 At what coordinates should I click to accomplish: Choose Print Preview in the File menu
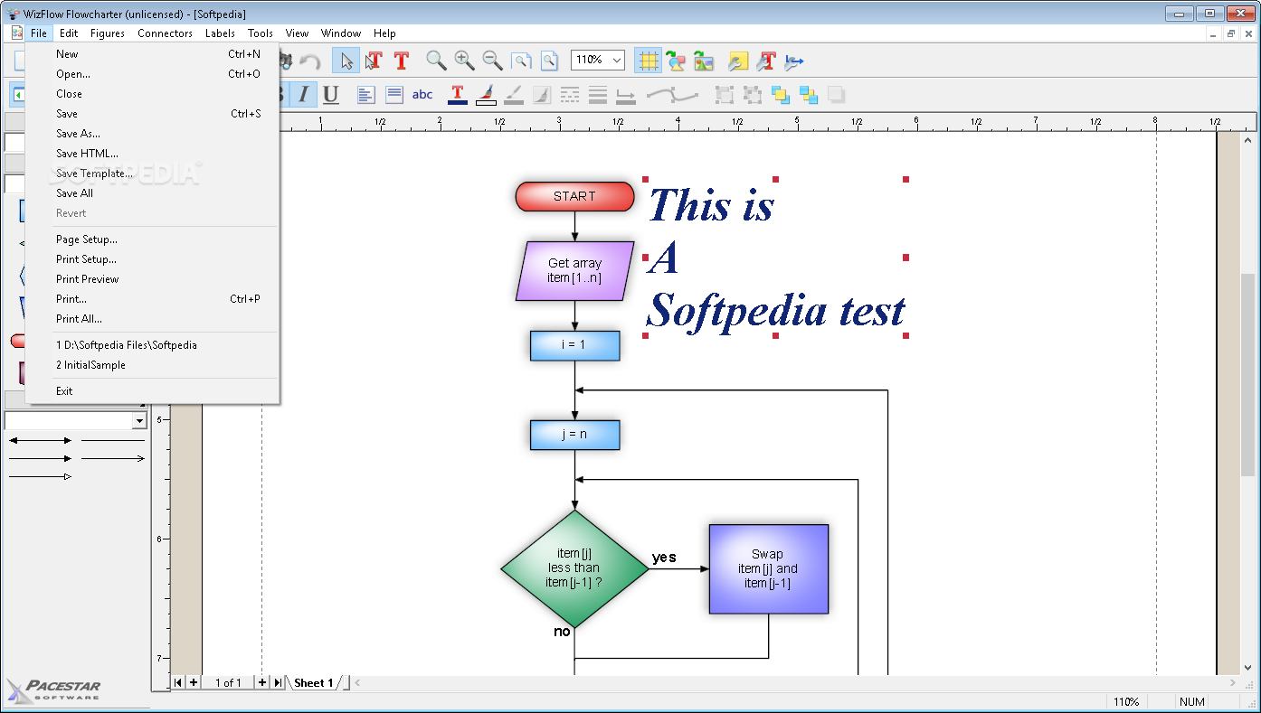pos(152,279)
